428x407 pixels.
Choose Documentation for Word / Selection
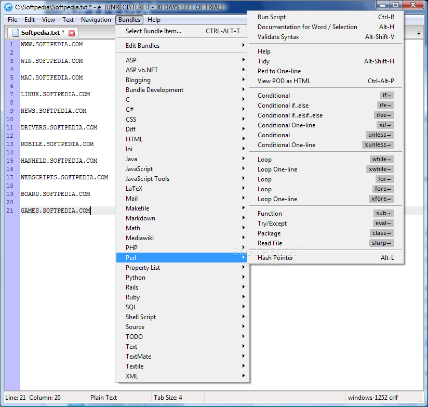click(325, 27)
